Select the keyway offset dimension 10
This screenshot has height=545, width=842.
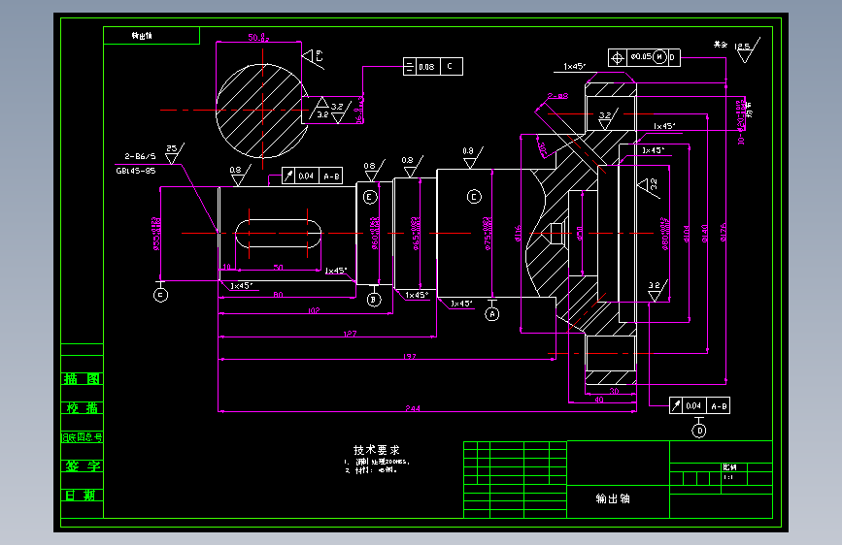click(x=226, y=267)
